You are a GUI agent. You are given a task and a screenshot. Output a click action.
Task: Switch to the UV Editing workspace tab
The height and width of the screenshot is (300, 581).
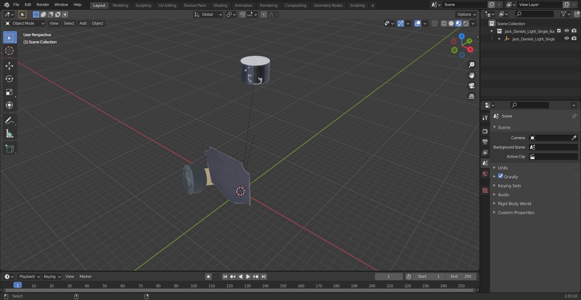coord(167,6)
